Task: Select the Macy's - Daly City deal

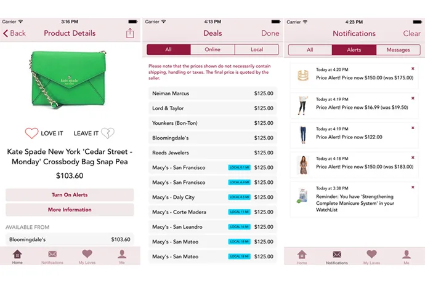Action: pyautogui.click(x=212, y=197)
